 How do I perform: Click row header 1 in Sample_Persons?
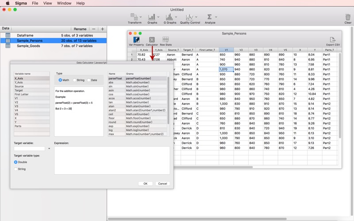pyautogui.click(x=132, y=54)
